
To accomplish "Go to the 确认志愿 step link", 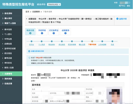I will [x=82, y=45].
